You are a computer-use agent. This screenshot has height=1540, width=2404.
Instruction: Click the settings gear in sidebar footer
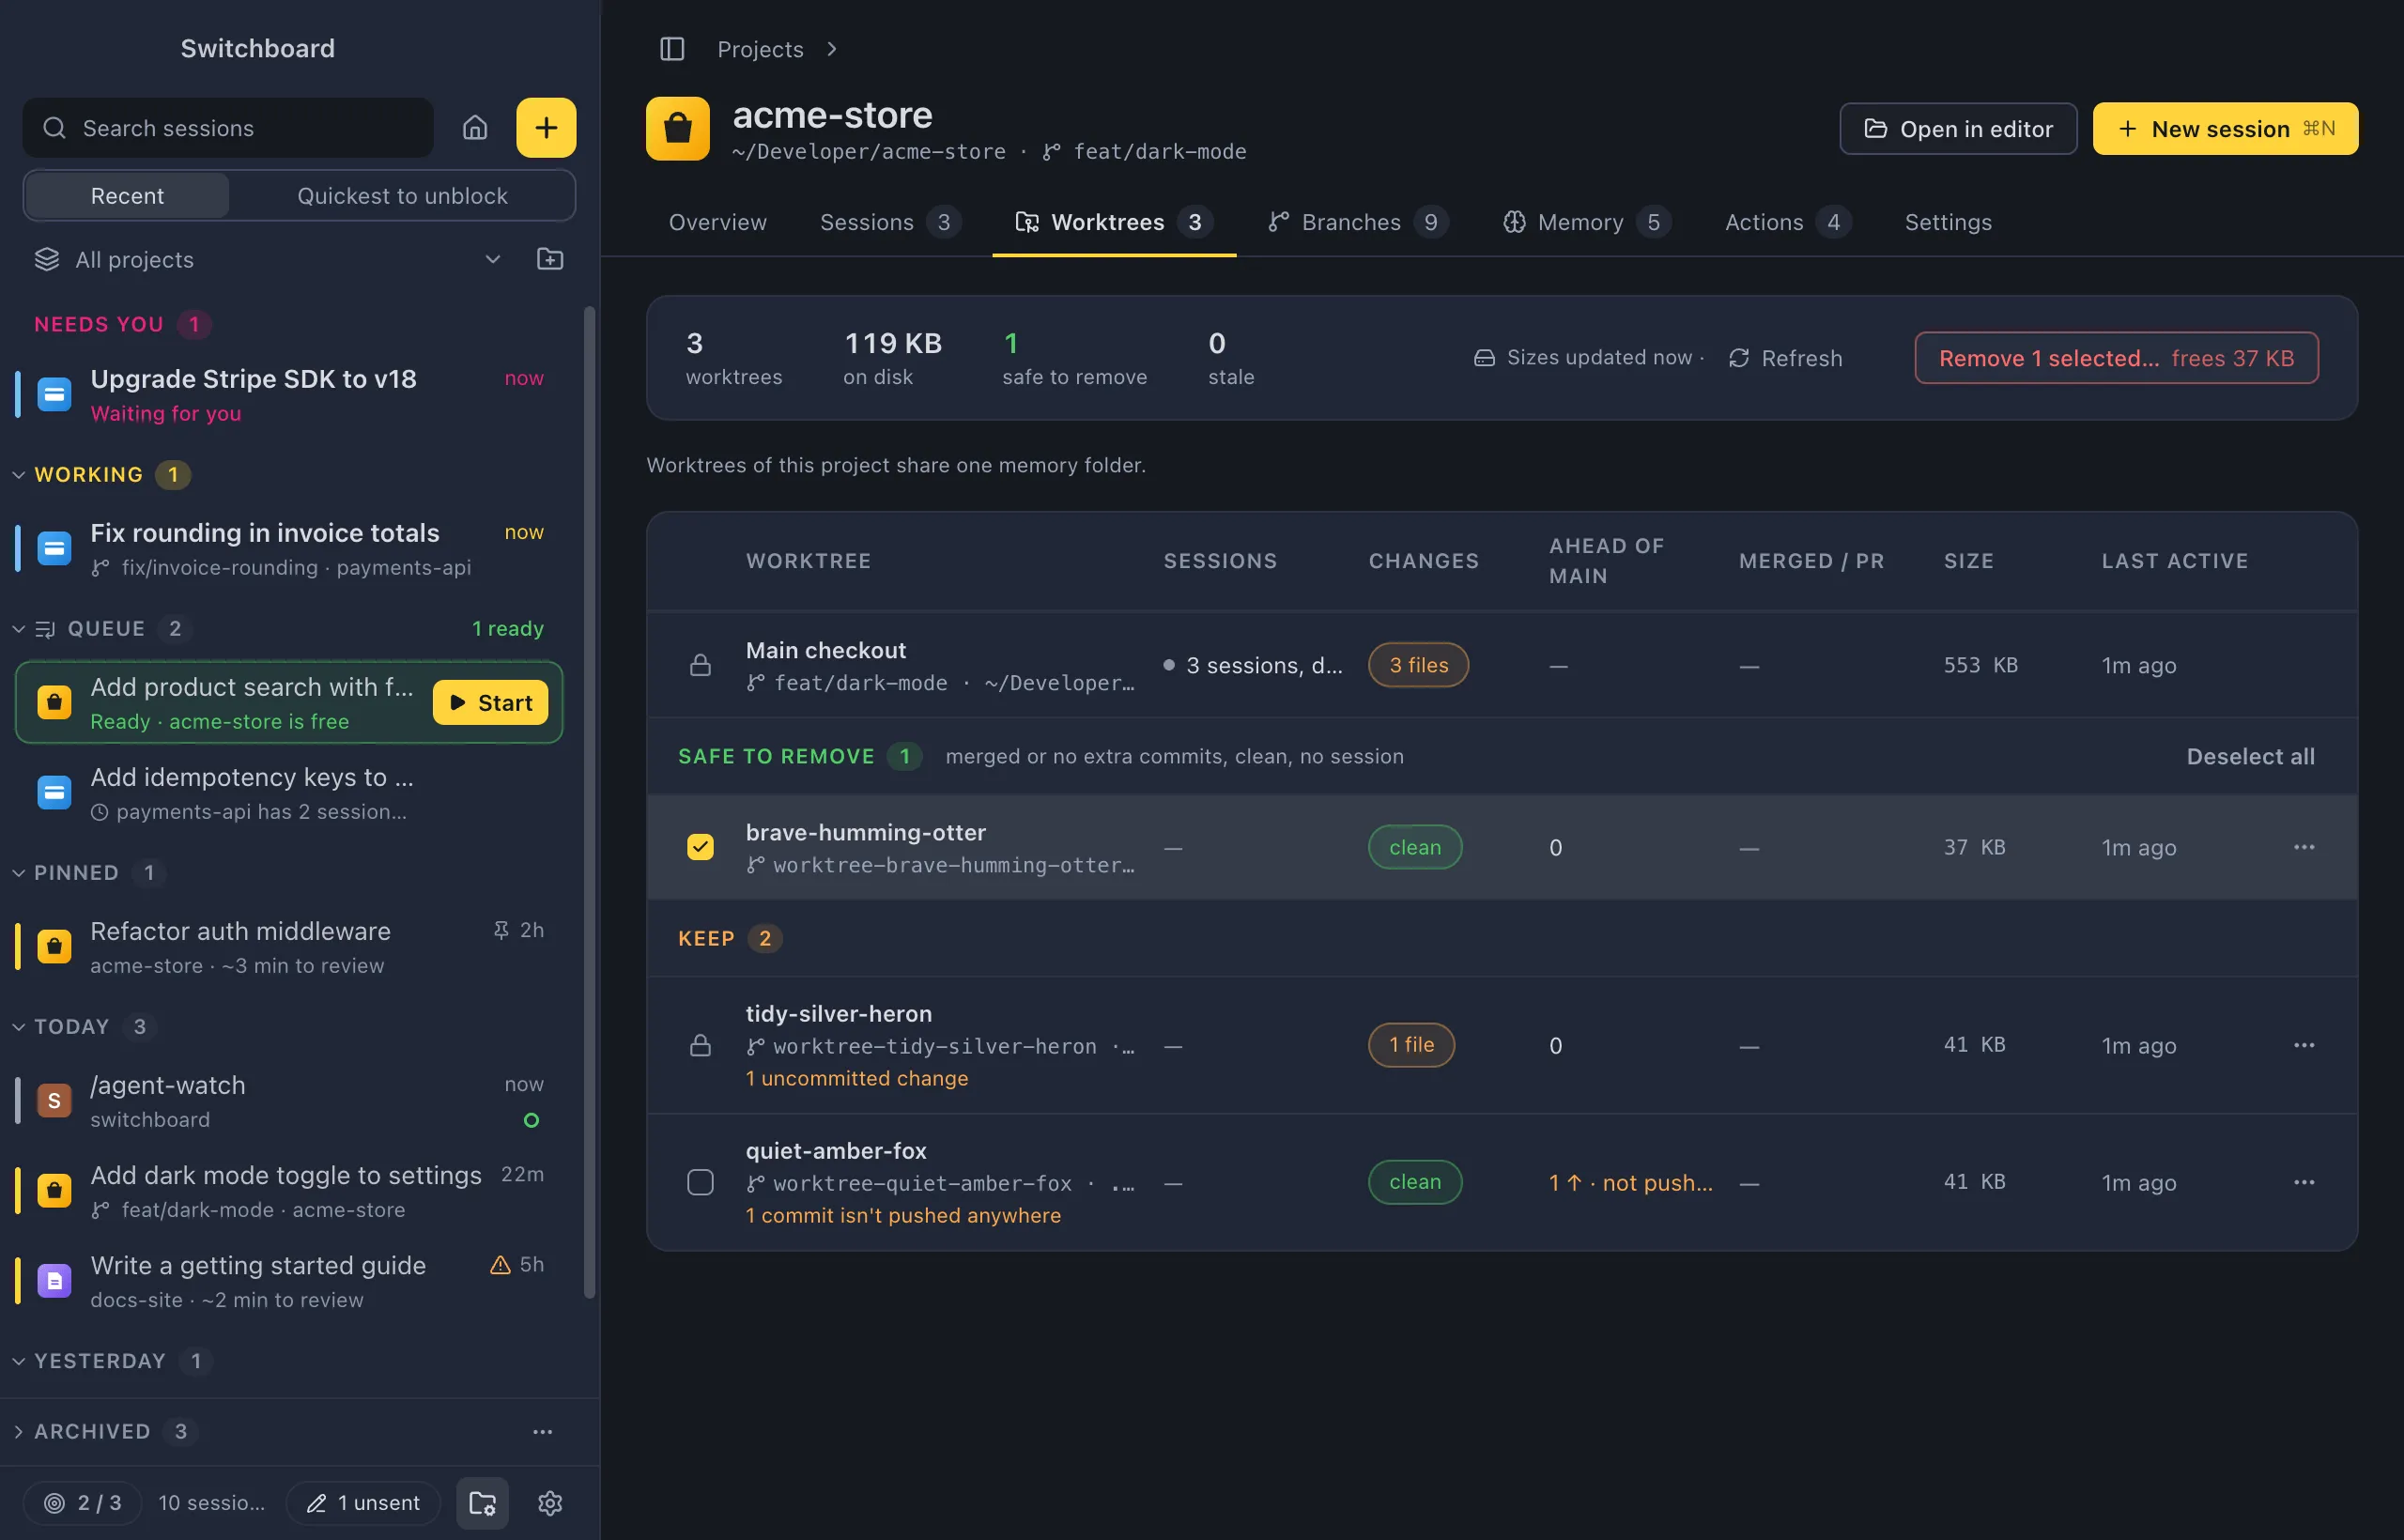tap(550, 1503)
